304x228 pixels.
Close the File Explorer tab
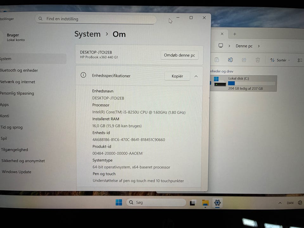[222, 34]
